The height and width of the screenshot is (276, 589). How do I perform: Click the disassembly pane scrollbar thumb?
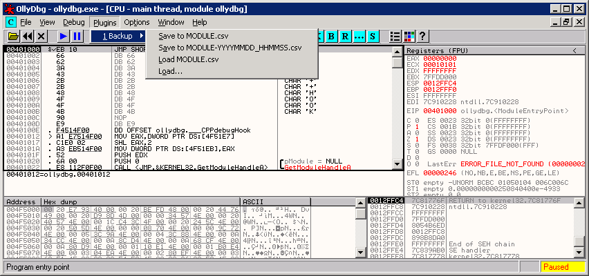coord(397,63)
